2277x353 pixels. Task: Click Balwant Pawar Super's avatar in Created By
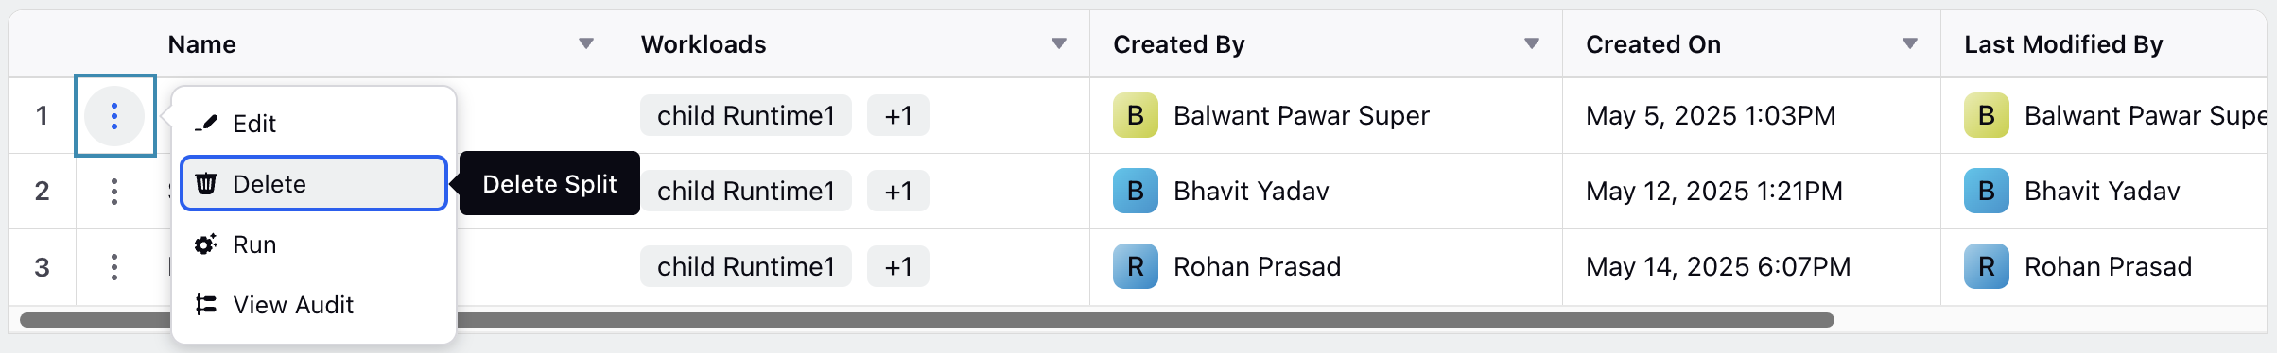tap(1136, 116)
